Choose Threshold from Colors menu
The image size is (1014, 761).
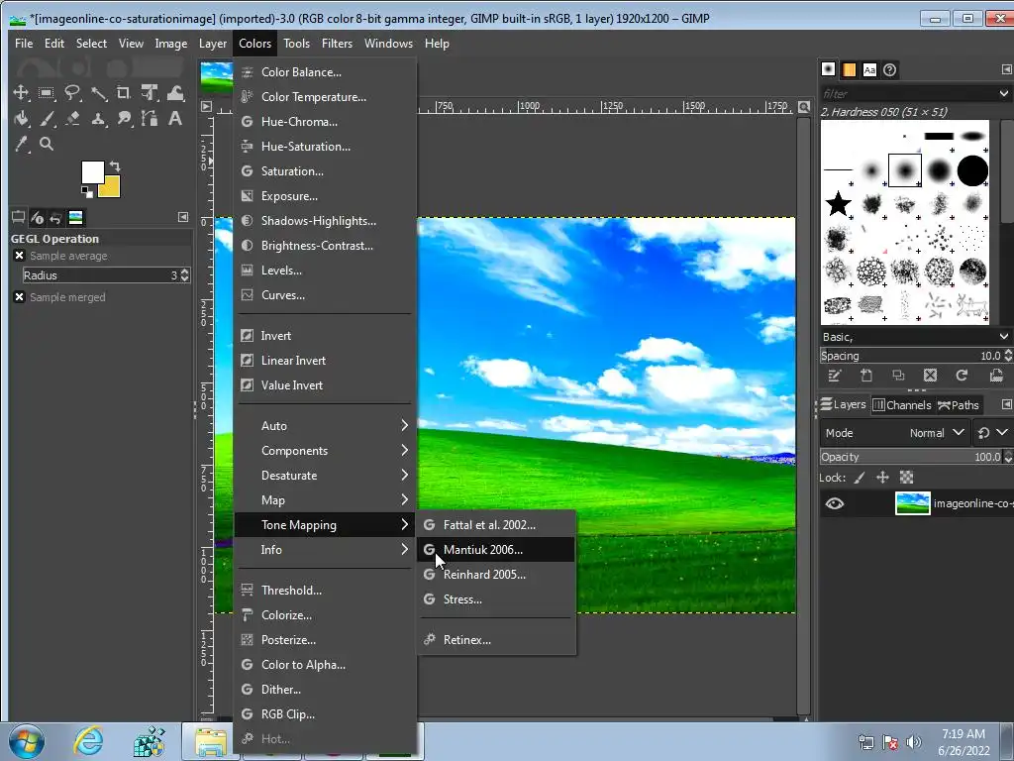pyautogui.click(x=325, y=591)
